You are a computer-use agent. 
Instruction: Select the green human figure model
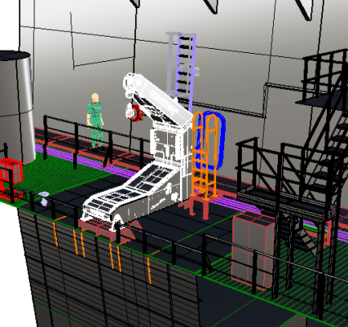(95, 121)
